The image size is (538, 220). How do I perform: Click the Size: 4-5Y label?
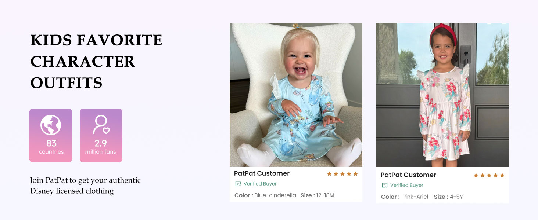pos(448,197)
